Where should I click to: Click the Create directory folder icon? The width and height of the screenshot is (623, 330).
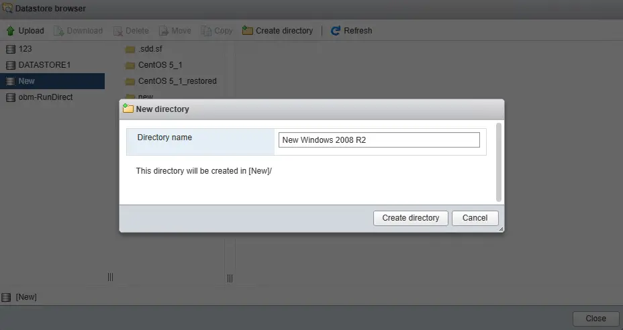click(248, 31)
